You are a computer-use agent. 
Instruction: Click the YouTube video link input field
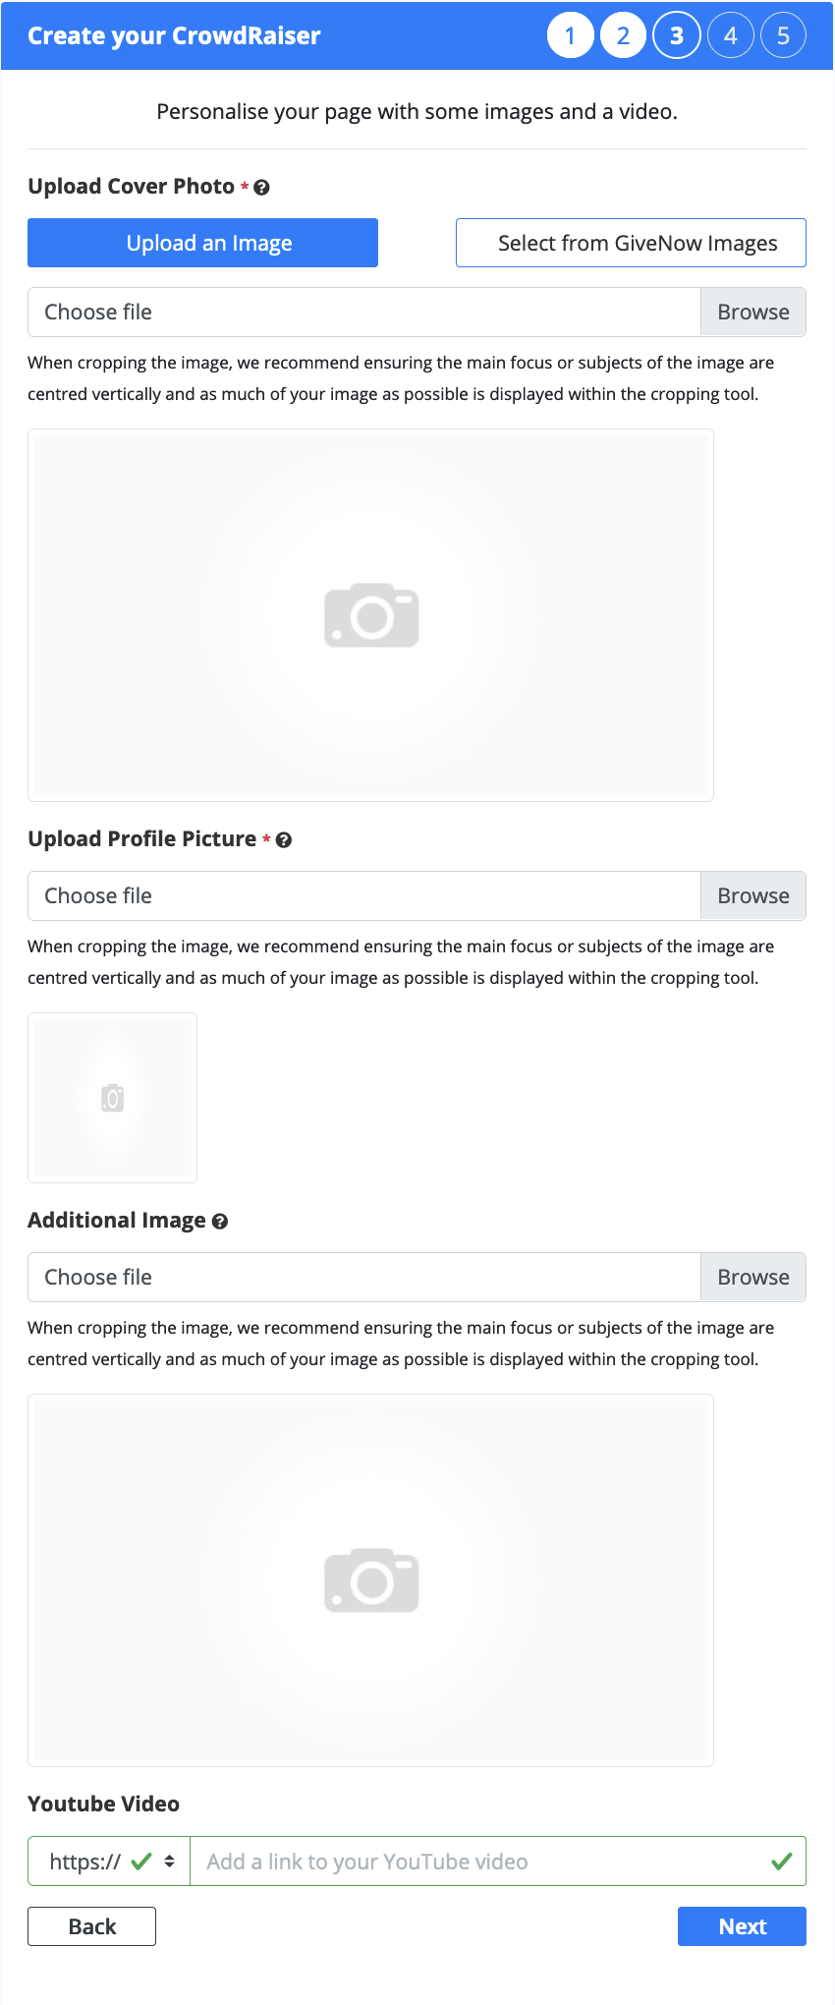pos(498,1862)
